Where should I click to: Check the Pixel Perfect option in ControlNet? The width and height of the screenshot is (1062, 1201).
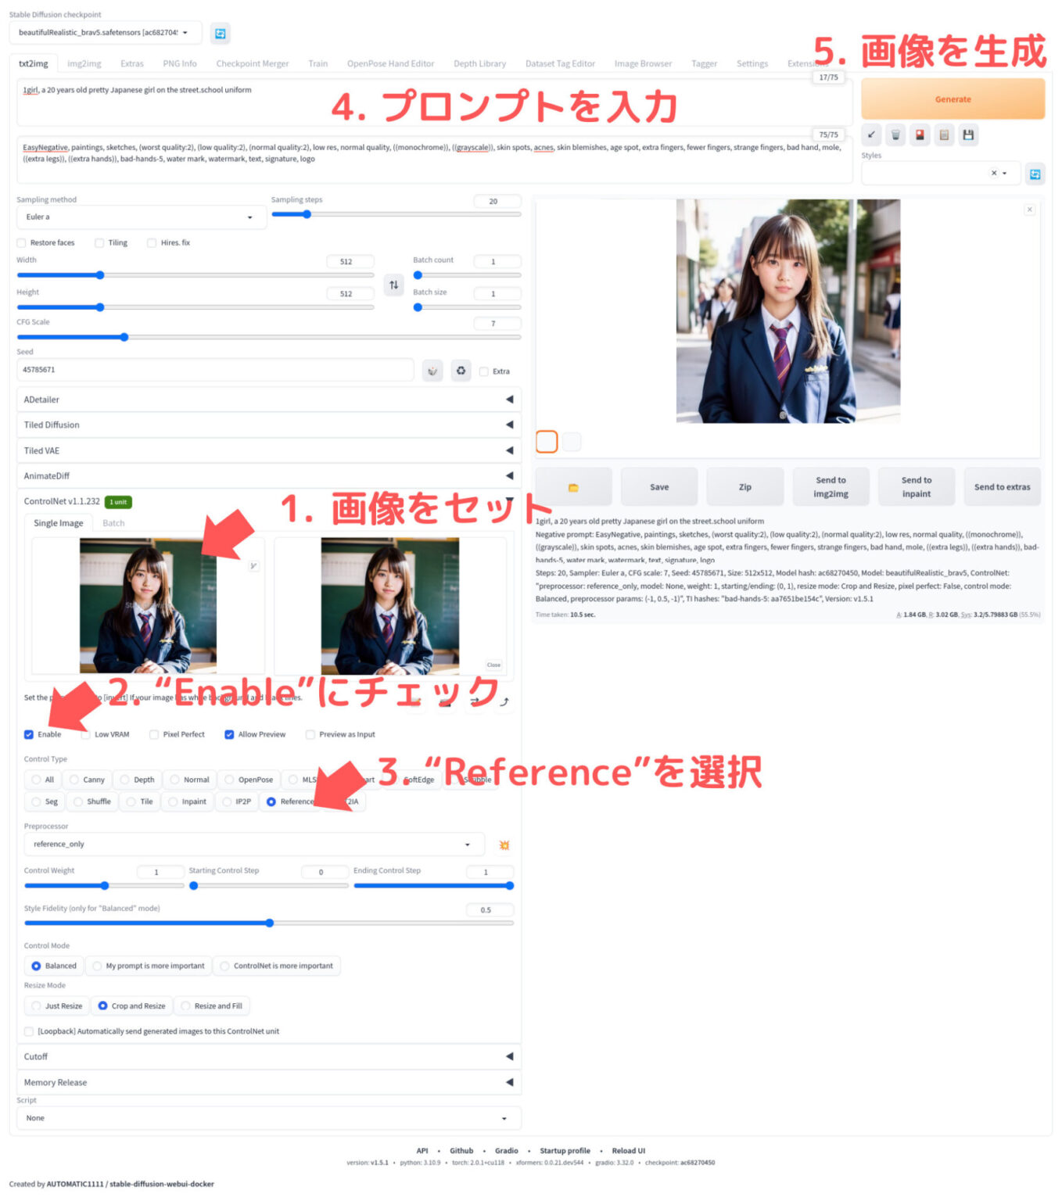click(153, 734)
